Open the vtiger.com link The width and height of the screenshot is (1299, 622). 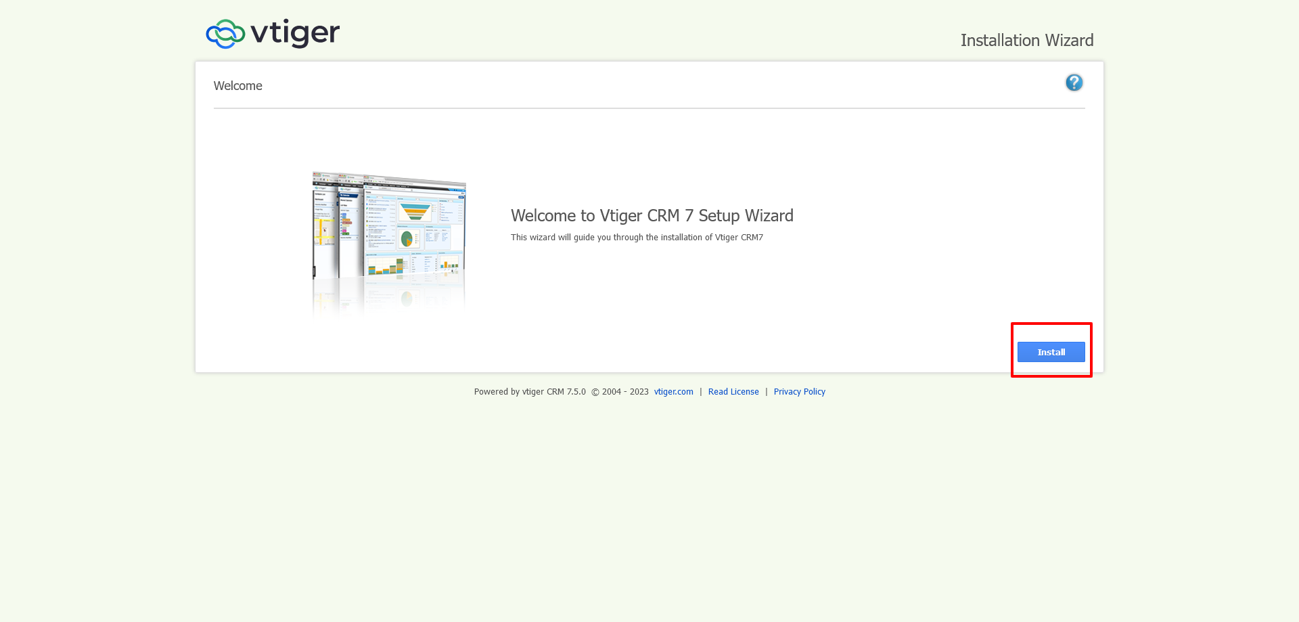pos(673,391)
